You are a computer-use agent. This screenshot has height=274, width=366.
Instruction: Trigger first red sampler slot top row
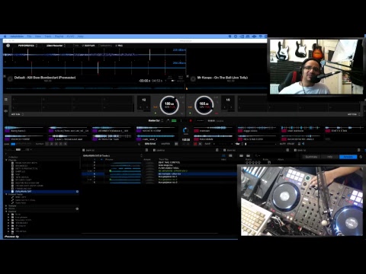pos(196,131)
